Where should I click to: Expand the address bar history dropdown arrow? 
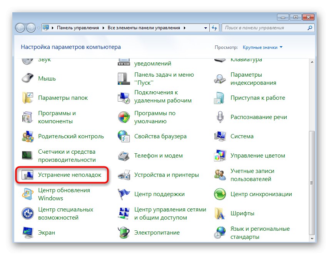click(x=205, y=28)
